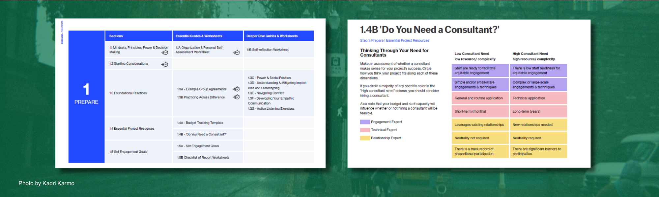Click the blue '1 PREPARE' step panel
659x197 pixels.
pos(86,97)
